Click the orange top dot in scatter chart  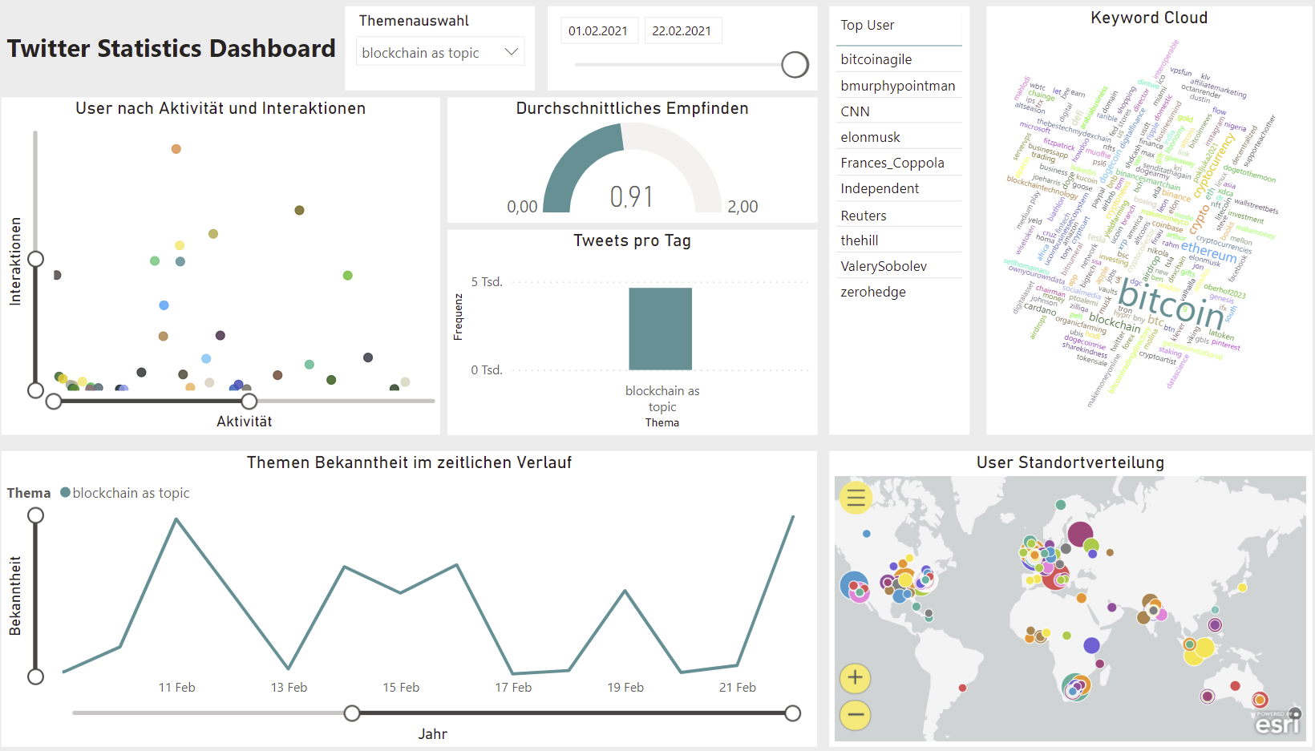tap(176, 149)
